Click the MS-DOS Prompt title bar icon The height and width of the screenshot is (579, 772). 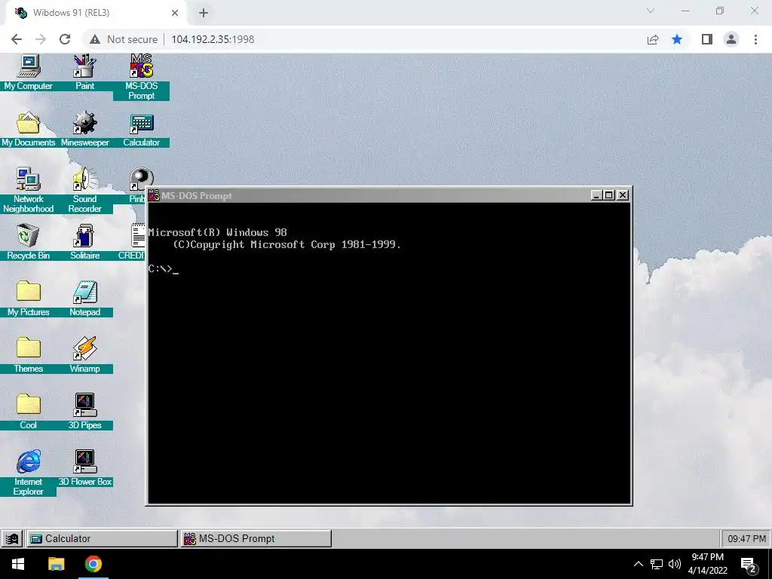[154, 195]
